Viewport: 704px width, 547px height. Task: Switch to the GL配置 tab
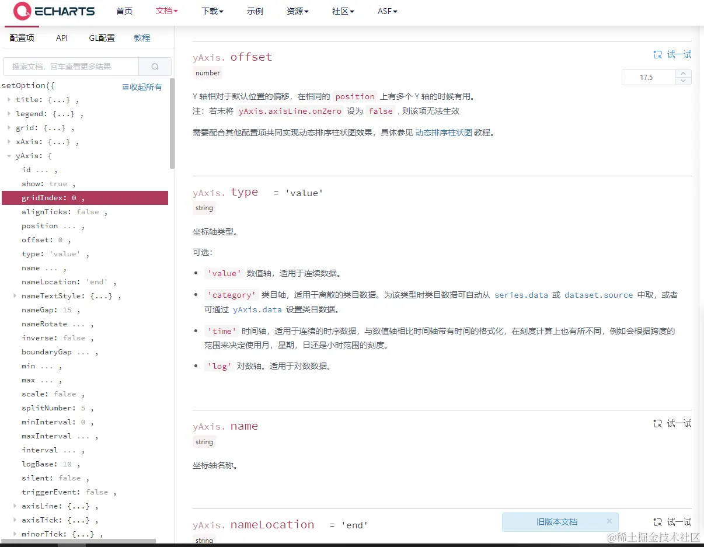pyautogui.click(x=102, y=38)
